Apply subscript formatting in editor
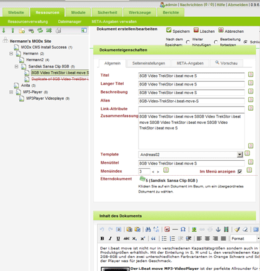This screenshot has width=260, height=271. point(134,239)
